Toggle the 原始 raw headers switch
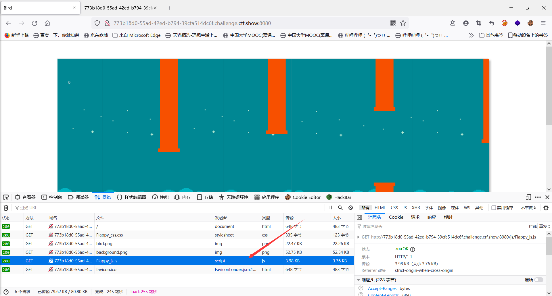552x296 pixels. click(538, 280)
